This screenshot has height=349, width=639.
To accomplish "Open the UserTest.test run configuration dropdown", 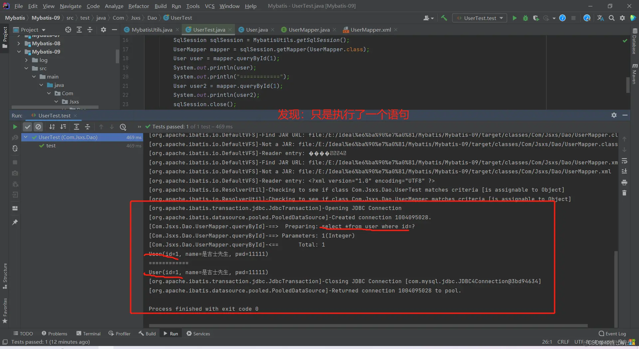I will (480, 18).
